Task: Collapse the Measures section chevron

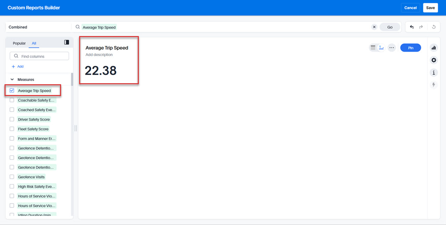Action: tap(12, 79)
